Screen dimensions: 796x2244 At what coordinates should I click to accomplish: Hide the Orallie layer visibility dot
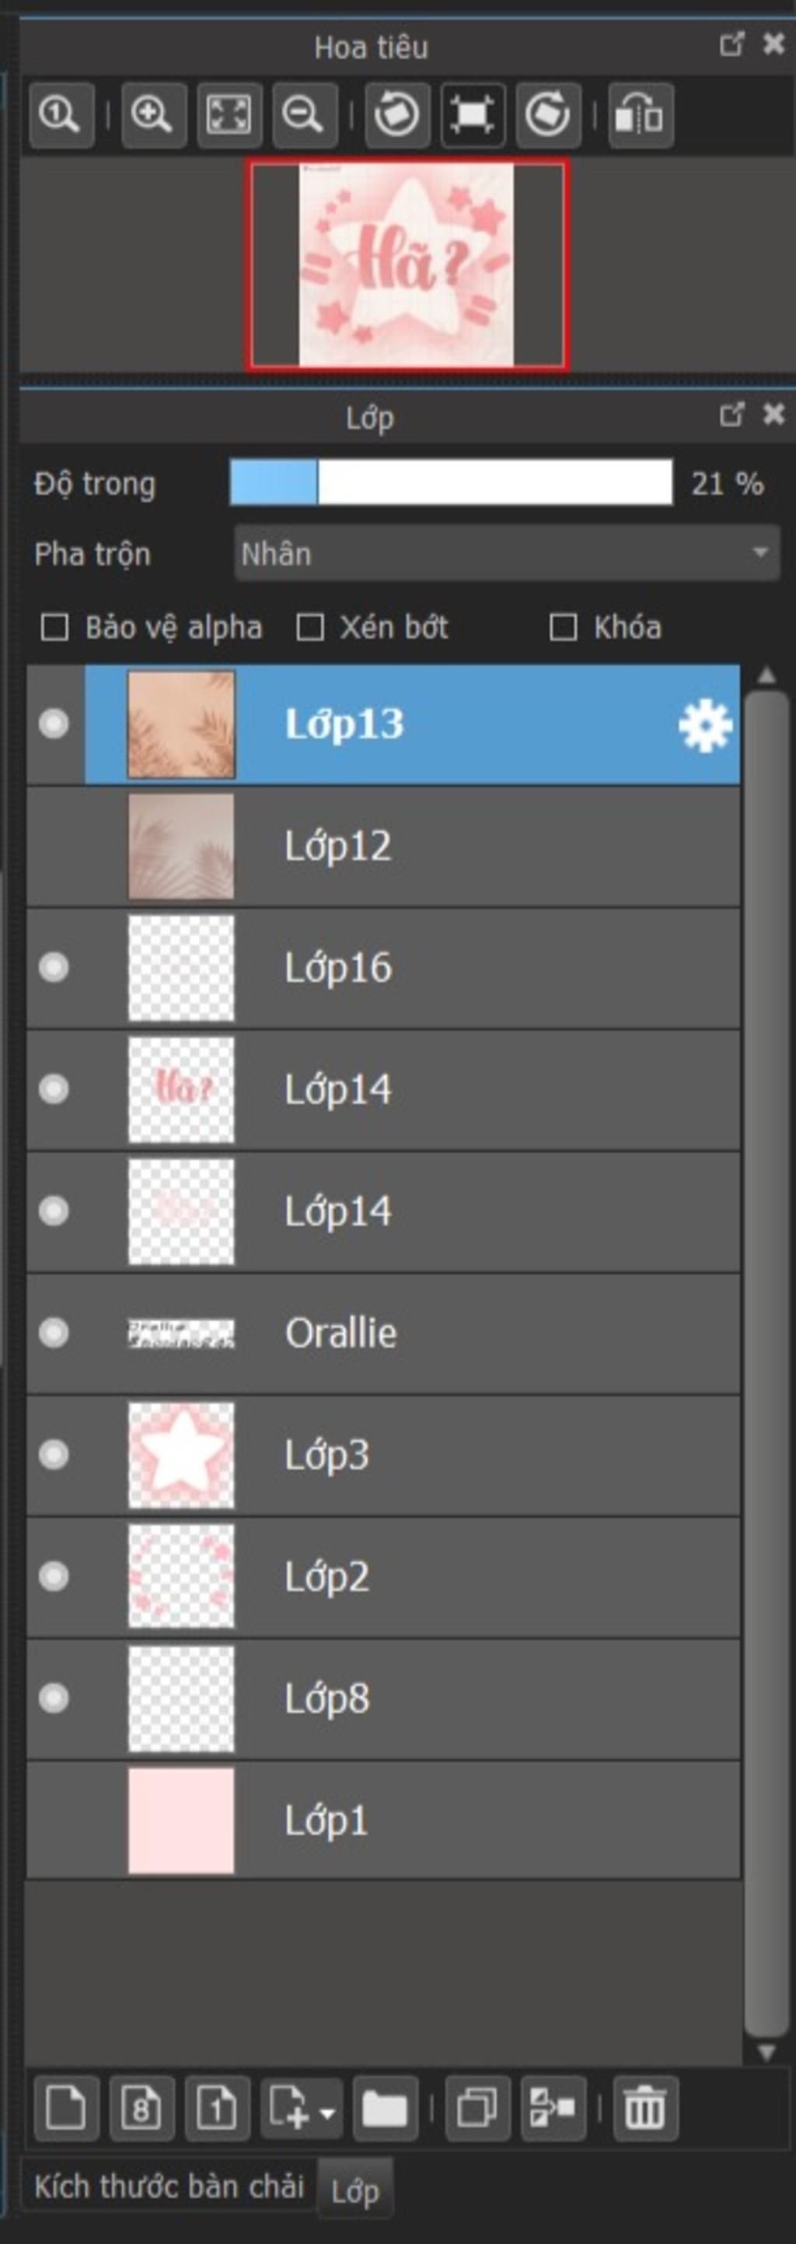(x=54, y=1332)
